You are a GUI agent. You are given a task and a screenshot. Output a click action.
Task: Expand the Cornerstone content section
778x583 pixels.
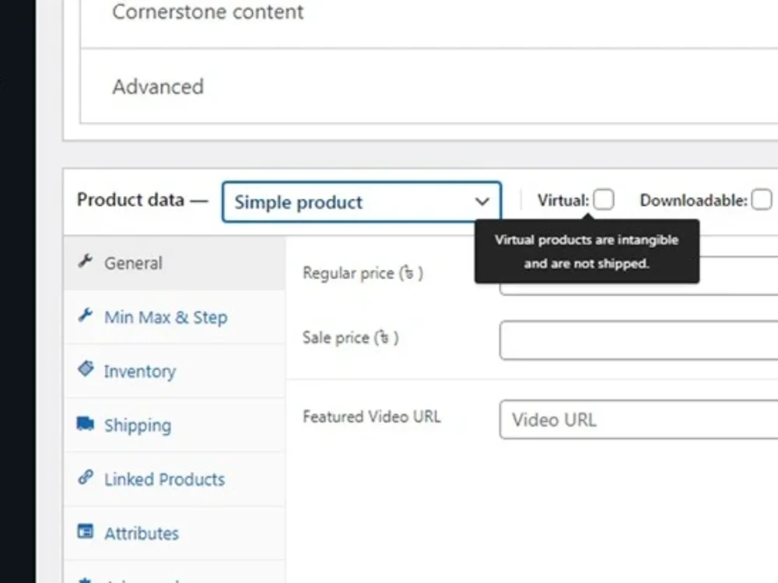coord(208,12)
